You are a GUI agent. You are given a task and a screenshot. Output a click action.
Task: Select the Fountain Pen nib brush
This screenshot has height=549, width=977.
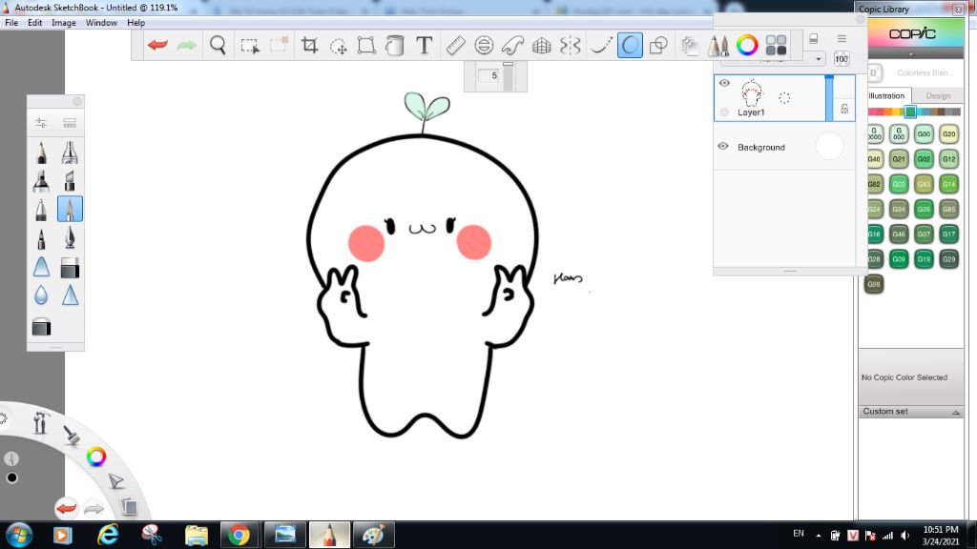[x=70, y=239]
